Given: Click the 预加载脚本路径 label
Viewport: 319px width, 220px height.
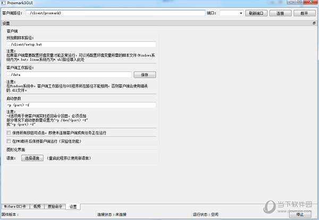Looking at the screenshot, I should [20, 38].
